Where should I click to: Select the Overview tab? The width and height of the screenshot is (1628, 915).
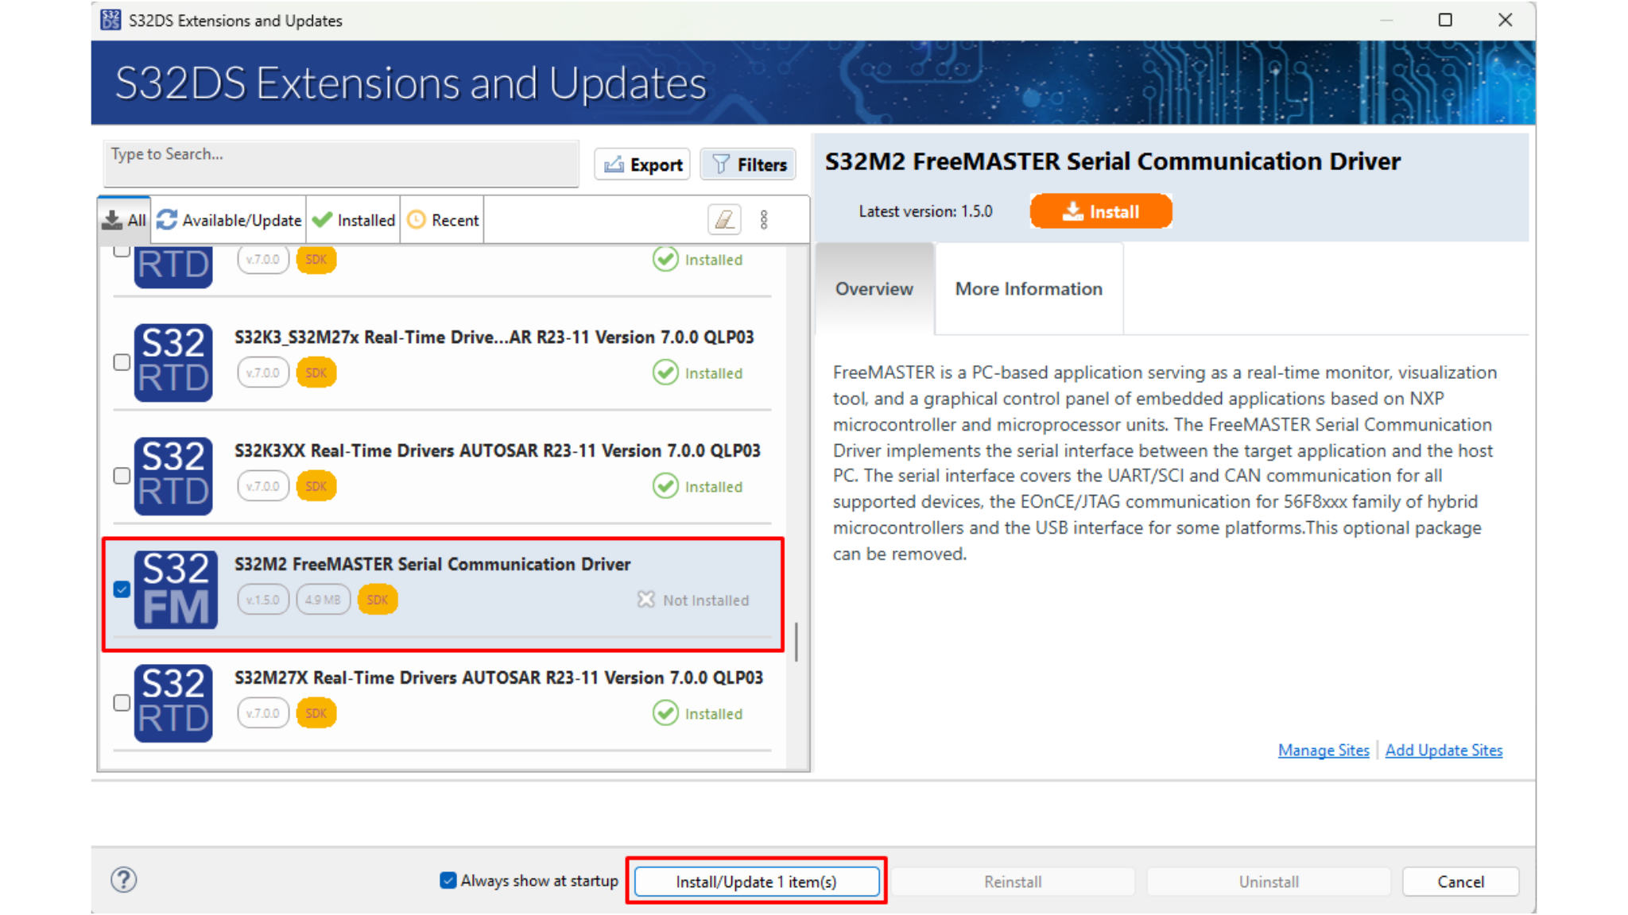pyautogui.click(x=874, y=289)
